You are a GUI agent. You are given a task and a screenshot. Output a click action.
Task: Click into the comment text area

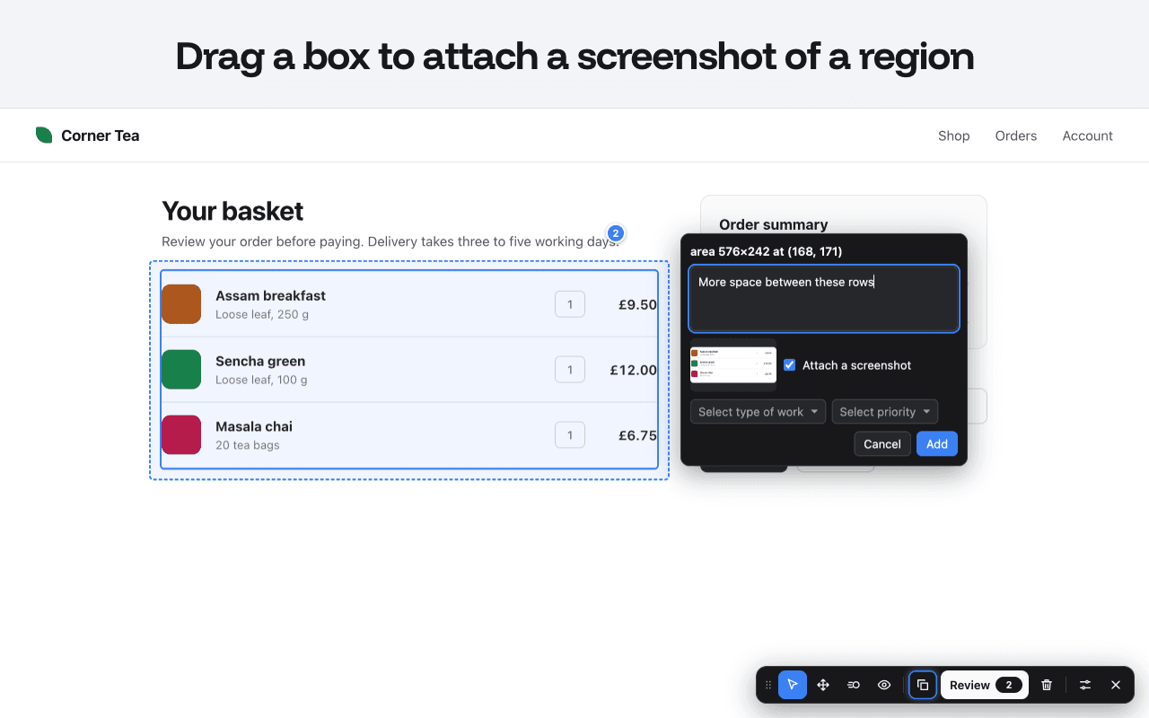click(x=824, y=299)
